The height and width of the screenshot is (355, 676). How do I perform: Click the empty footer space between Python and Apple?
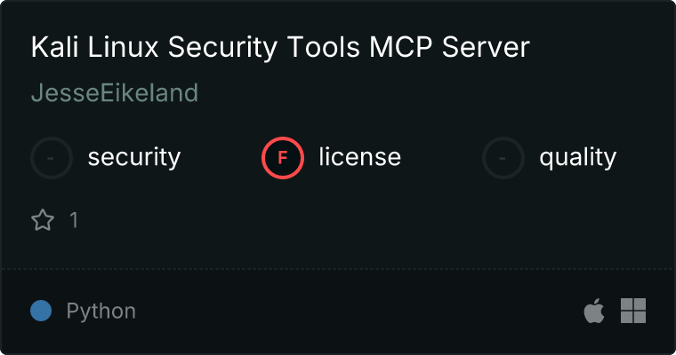pyautogui.click(x=356, y=311)
